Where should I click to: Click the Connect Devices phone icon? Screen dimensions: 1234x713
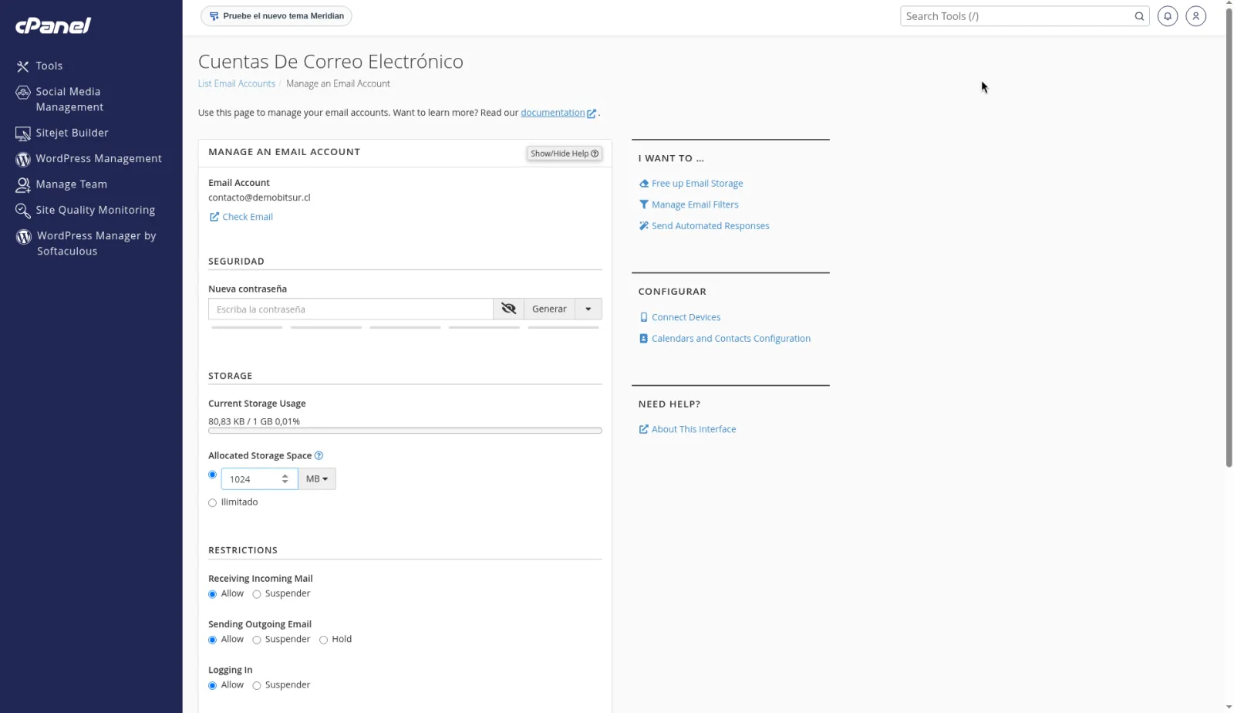coord(644,317)
